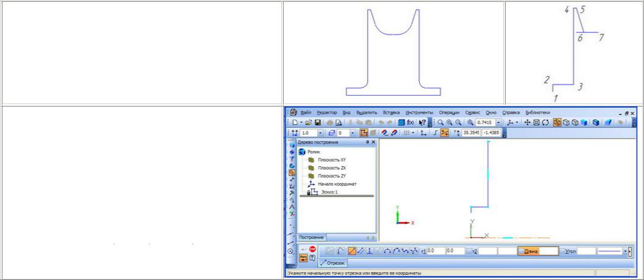
Task: Switch to the Построение tab
Action: (x=311, y=237)
